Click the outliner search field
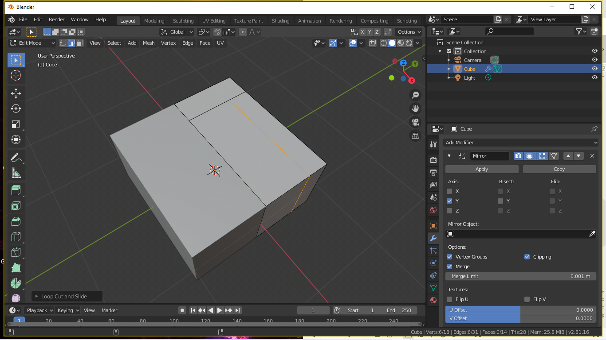Image resolution: width=606 pixels, height=340 pixels. coord(509,31)
